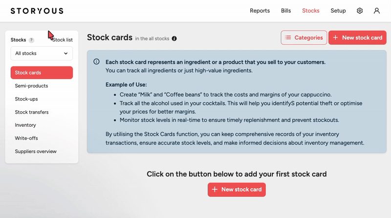Image resolution: width=391 pixels, height=218 pixels.
Task: Open the Stock-ups section
Action: 26,99
